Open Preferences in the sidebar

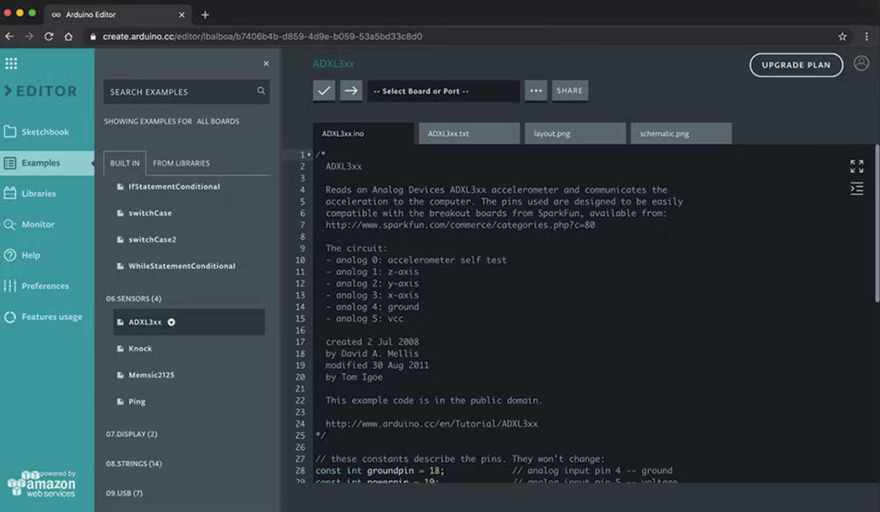click(x=45, y=286)
